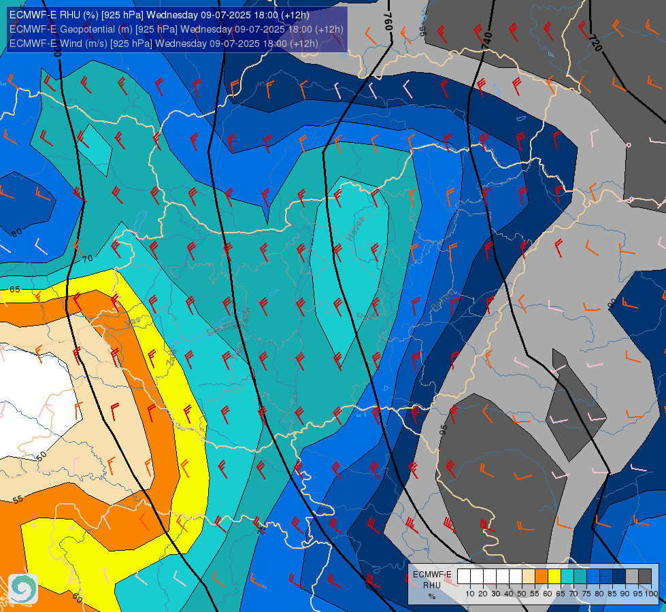
Task: Click the 90 contour label on the map
Action: coord(612,303)
